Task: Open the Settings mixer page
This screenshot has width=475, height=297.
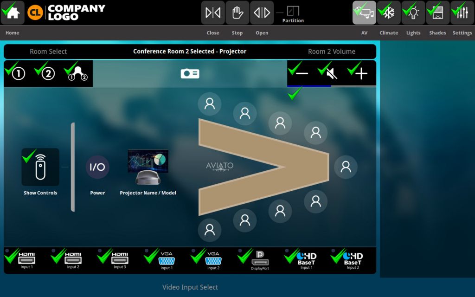Action: click(x=462, y=13)
